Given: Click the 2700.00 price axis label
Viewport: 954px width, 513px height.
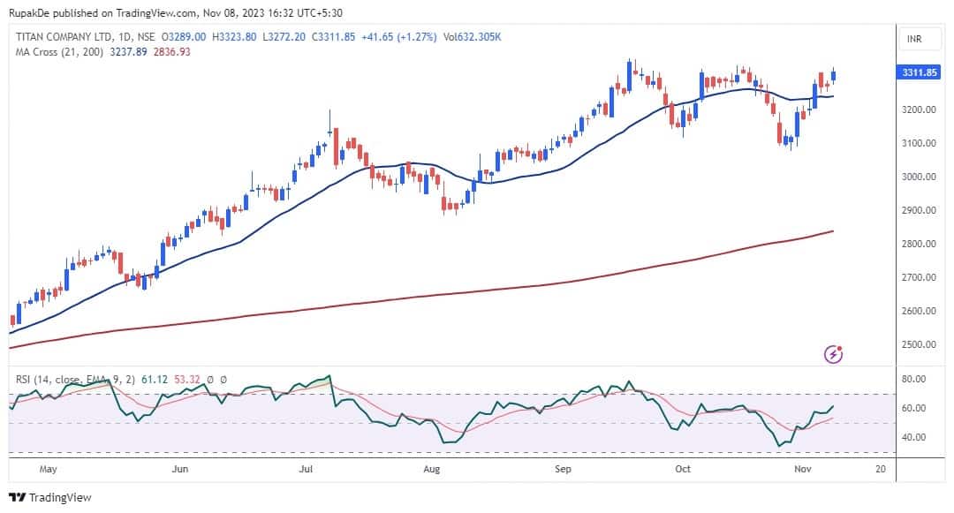Looking at the screenshot, I should click(919, 277).
